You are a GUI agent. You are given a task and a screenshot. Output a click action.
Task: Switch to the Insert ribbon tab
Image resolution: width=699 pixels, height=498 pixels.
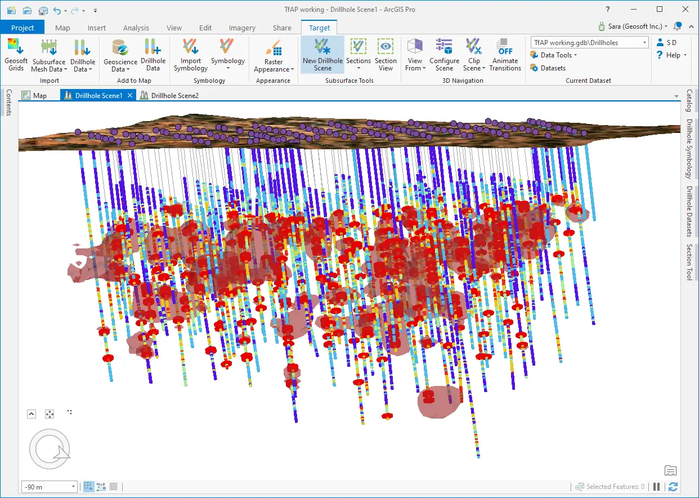[x=97, y=28]
